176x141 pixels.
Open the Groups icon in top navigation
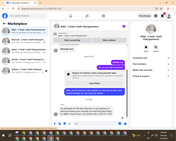click(x=103, y=16)
